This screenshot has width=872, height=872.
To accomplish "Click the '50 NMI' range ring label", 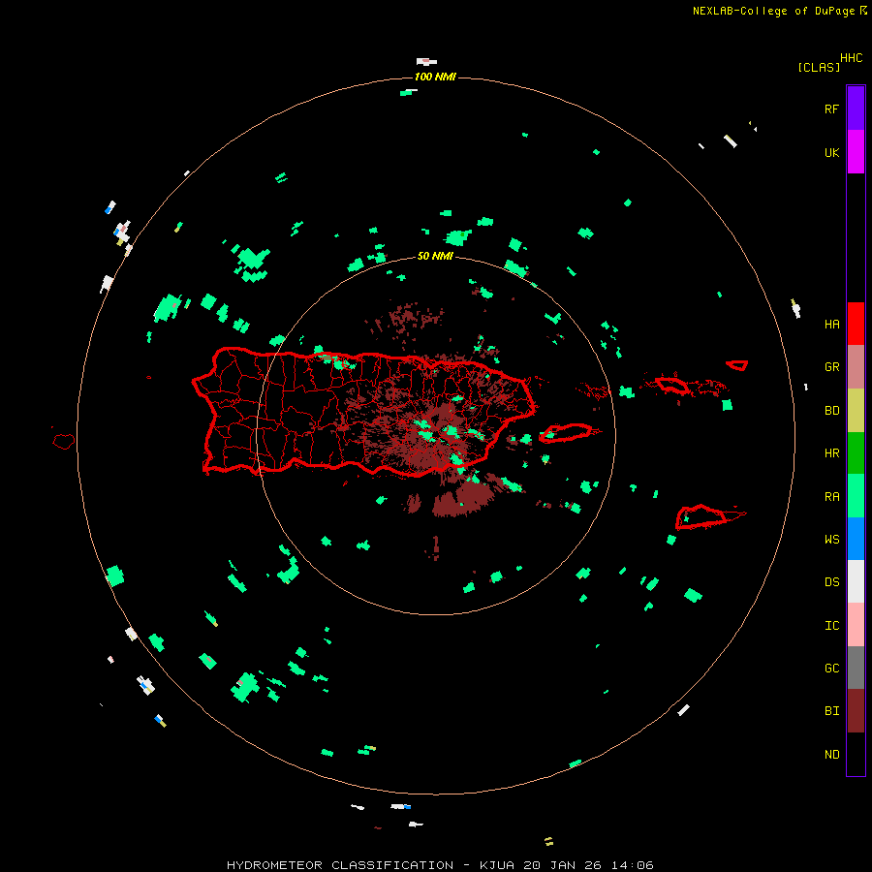I will click(435, 256).
